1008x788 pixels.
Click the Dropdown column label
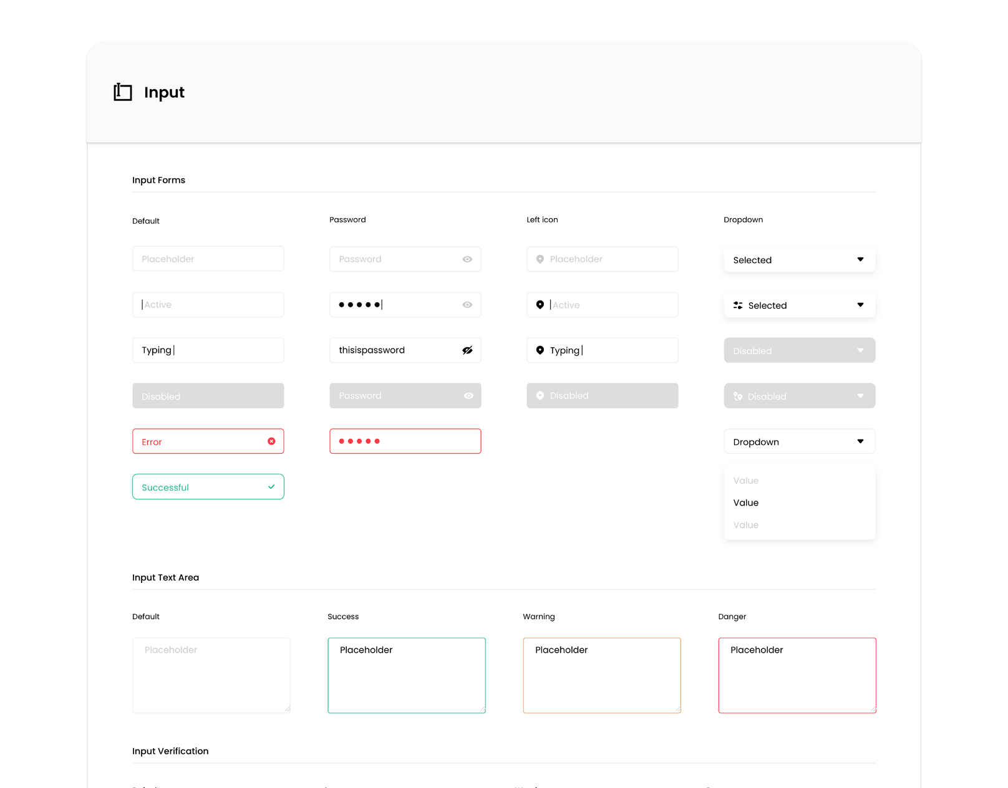(x=743, y=220)
